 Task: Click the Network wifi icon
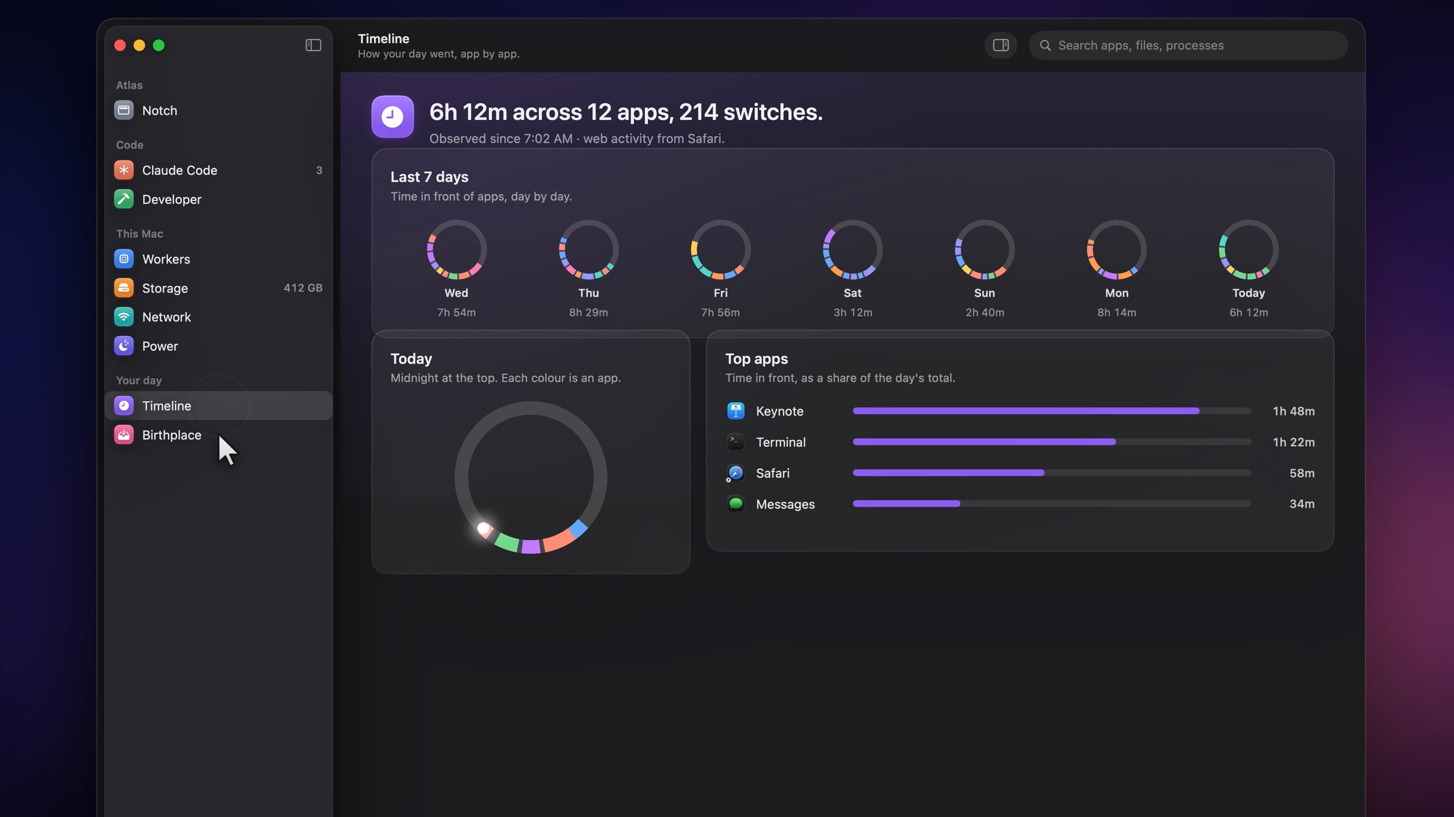point(124,317)
